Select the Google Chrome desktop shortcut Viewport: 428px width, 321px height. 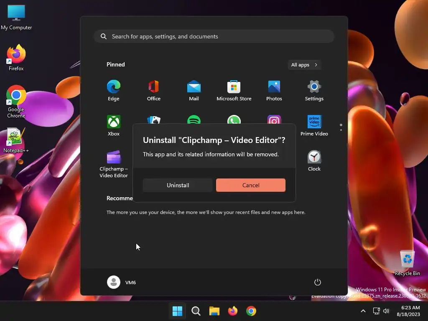point(16,102)
